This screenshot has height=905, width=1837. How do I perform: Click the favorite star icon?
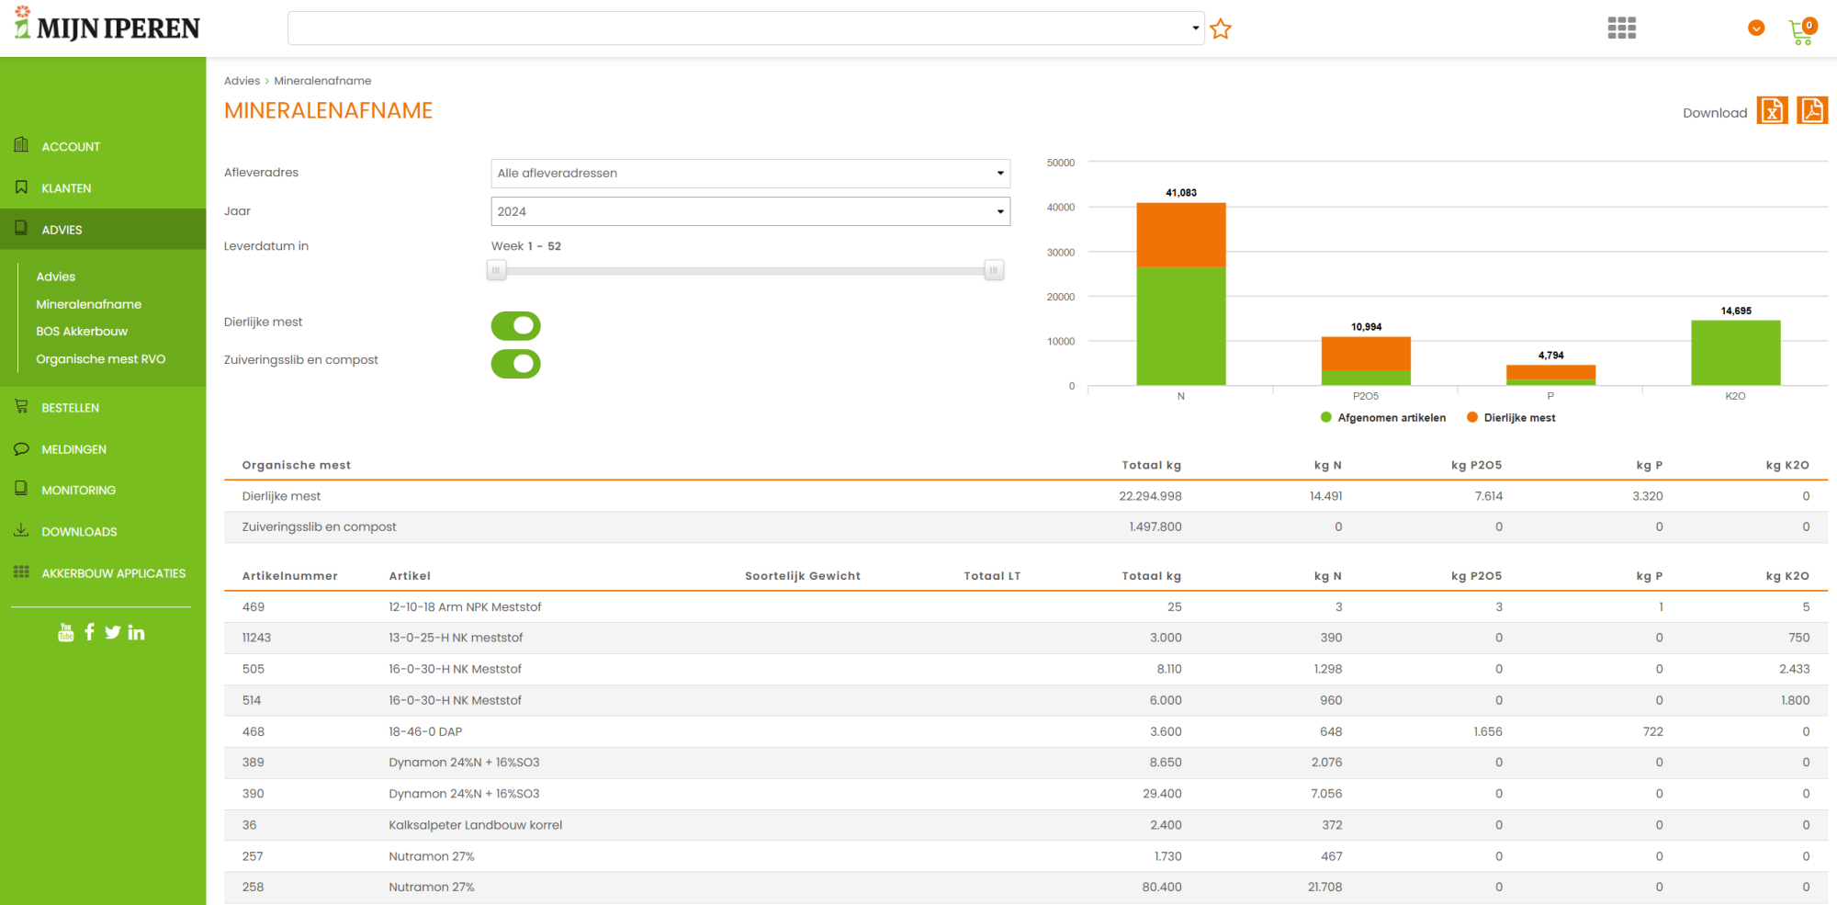tap(1221, 29)
